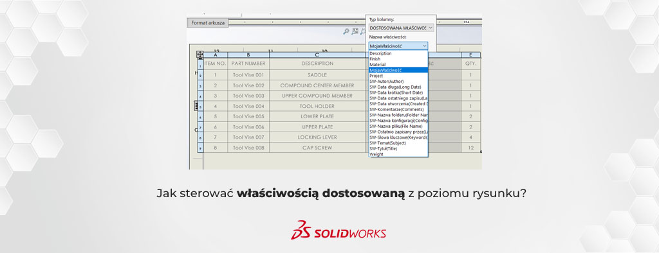Click the quantity 12 cell
The width and height of the screenshot is (659, 253).
(470, 148)
